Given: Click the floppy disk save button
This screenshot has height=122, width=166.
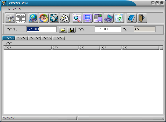Looking at the screenshot, I should (x=72, y=30).
